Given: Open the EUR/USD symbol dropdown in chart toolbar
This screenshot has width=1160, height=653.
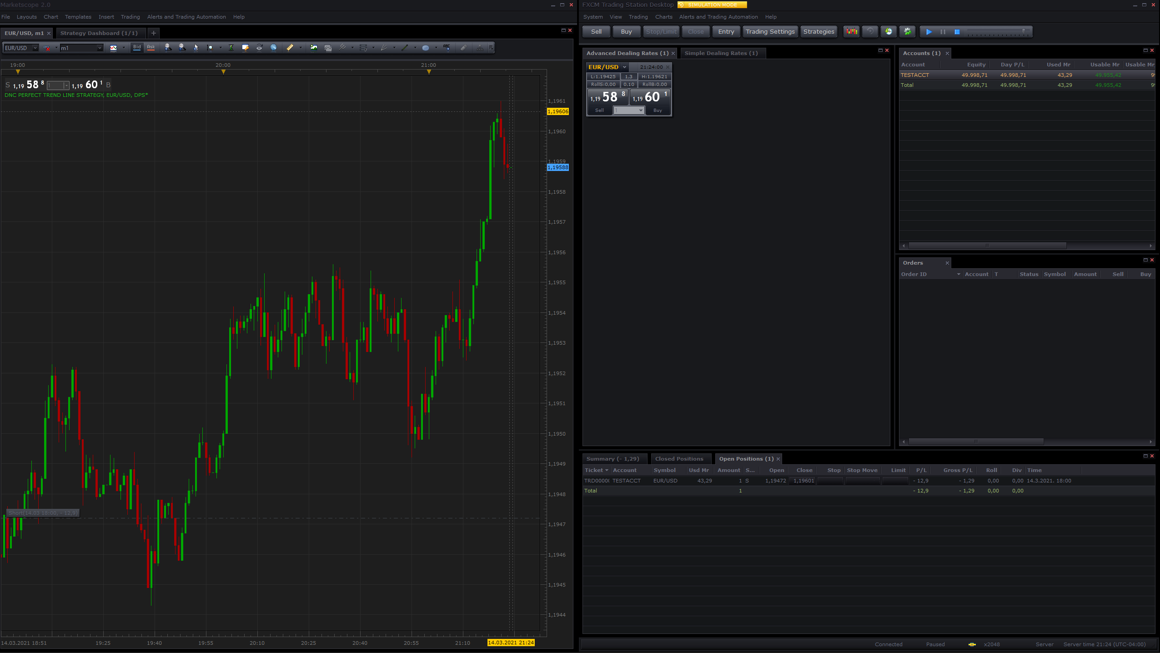Looking at the screenshot, I should click(21, 48).
